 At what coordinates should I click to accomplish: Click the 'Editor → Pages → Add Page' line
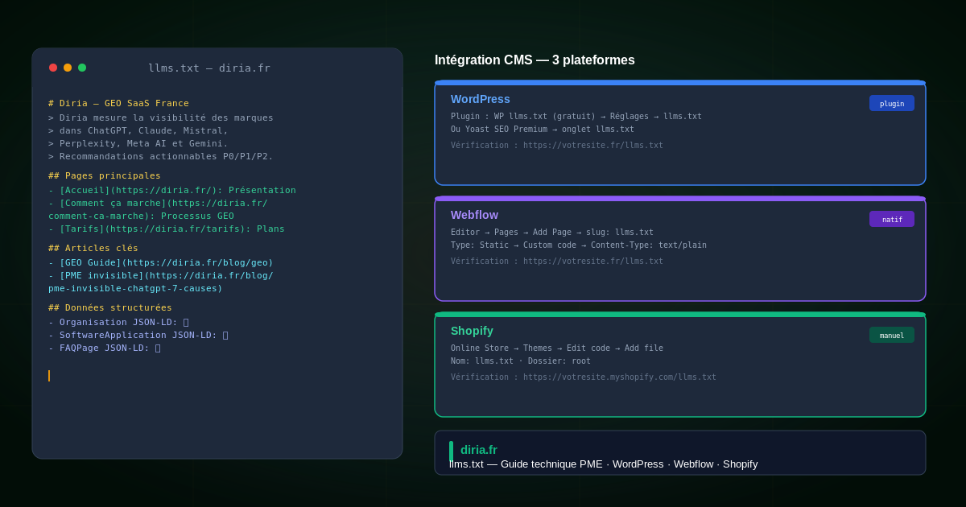[x=552, y=232]
